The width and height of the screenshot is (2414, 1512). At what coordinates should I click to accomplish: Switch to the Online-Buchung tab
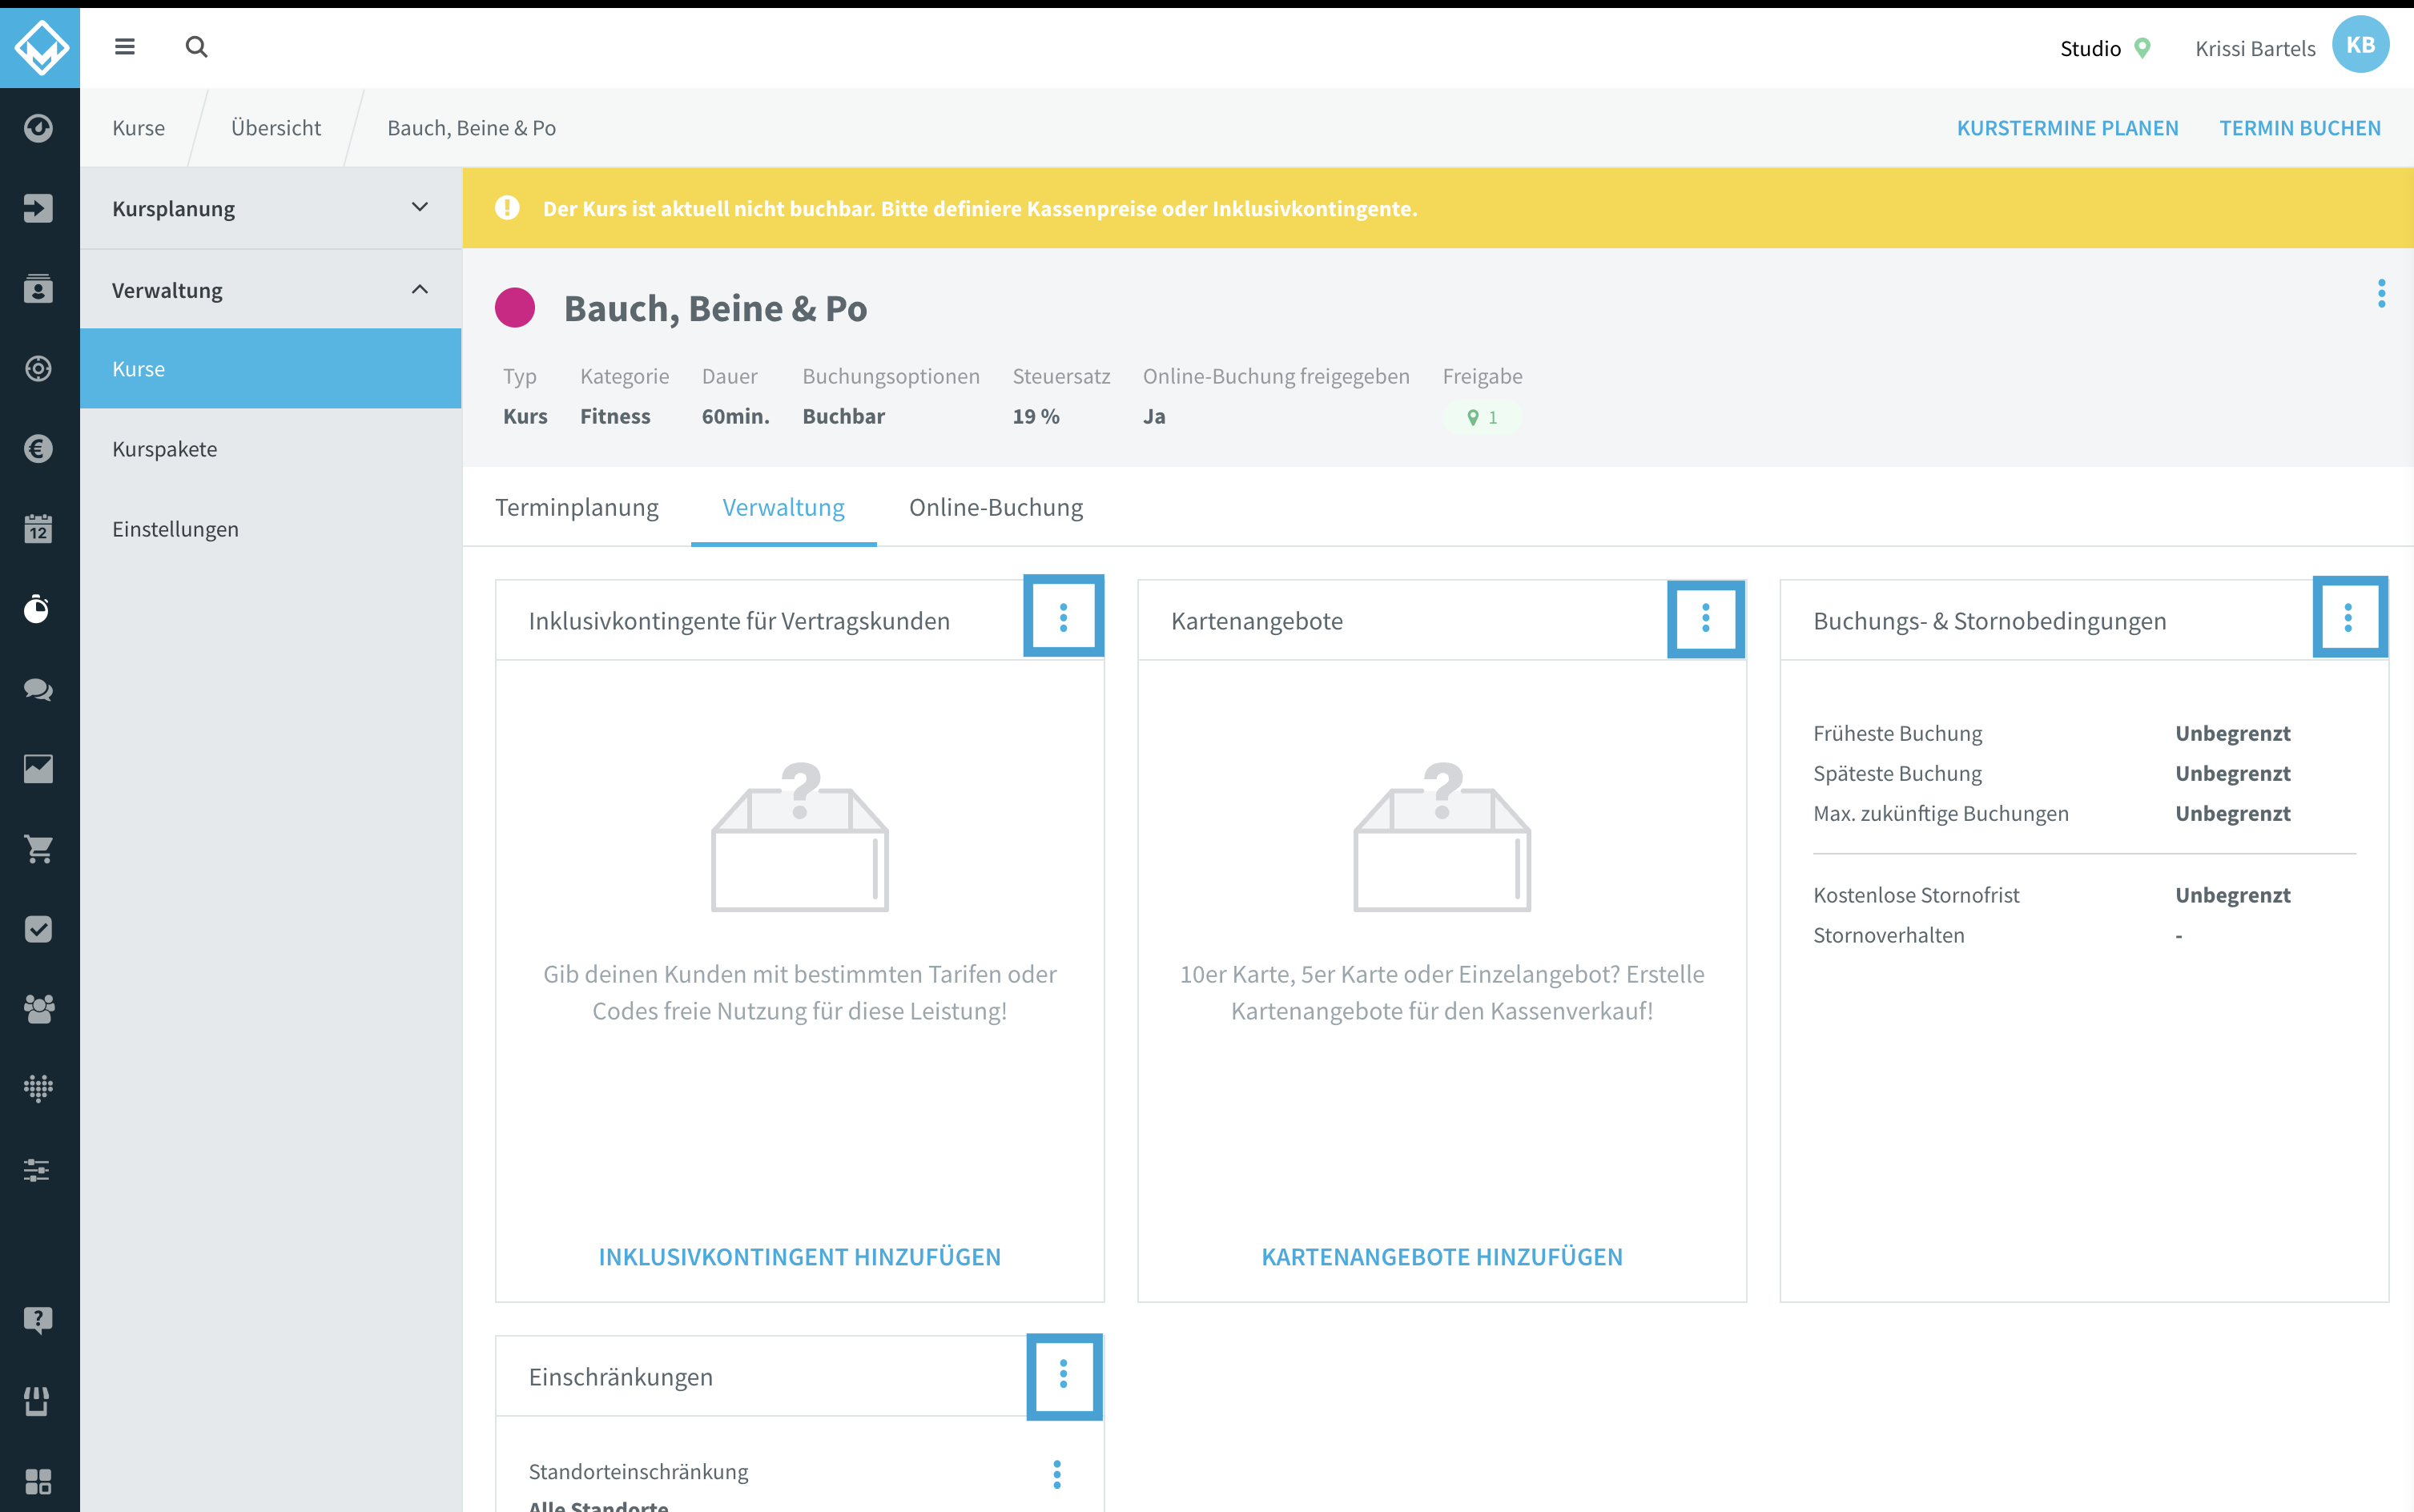[996, 507]
